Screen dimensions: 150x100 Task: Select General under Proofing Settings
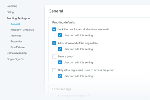click(x=15, y=24)
